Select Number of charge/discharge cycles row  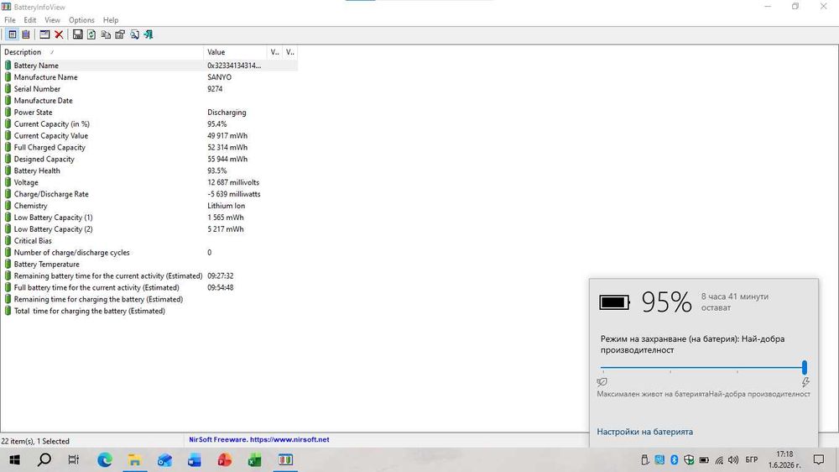149,253
